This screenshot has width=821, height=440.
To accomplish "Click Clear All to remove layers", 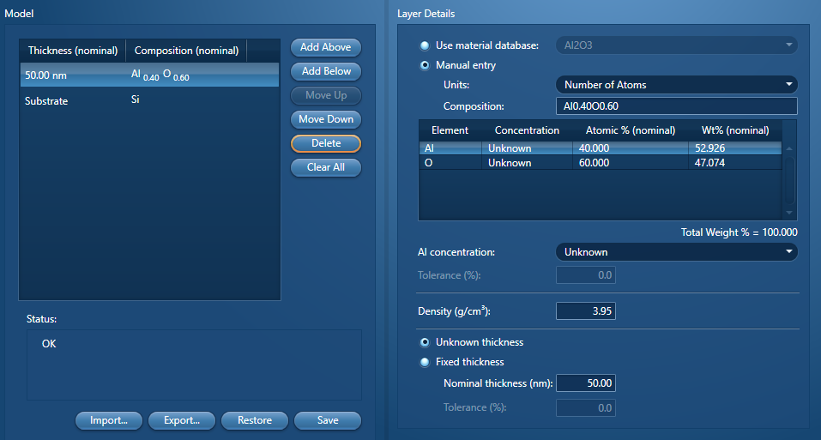I will [326, 167].
